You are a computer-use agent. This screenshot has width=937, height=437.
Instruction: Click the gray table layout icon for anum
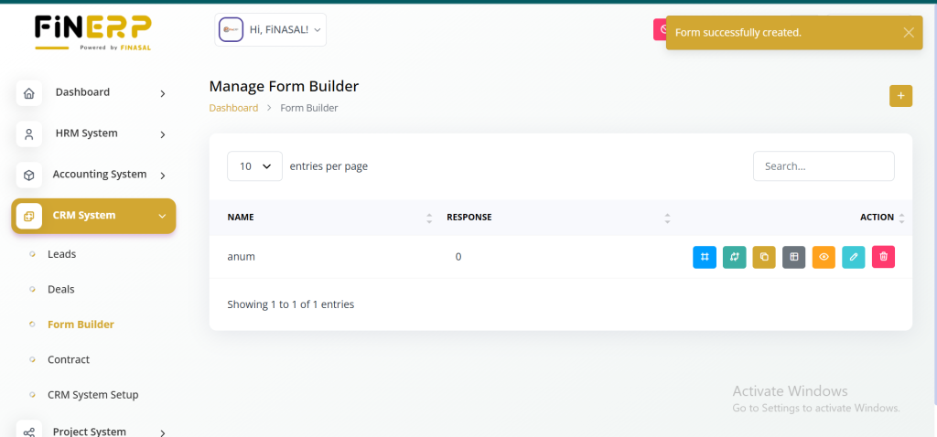pos(793,257)
